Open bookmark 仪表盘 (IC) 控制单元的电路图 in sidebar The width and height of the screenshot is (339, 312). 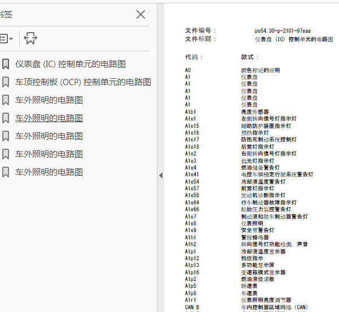pyautogui.click(x=71, y=64)
